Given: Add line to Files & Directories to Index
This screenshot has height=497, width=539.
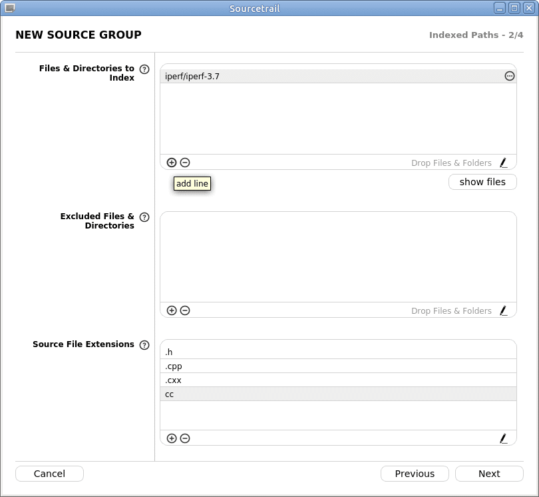Looking at the screenshot, I should point(172,163).
